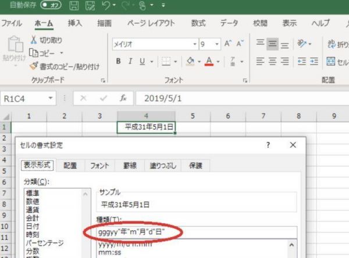The width and height of the screenshot is (349, 258).
Task: Click the Increase Font Size icon
Action: coord(228,44)
